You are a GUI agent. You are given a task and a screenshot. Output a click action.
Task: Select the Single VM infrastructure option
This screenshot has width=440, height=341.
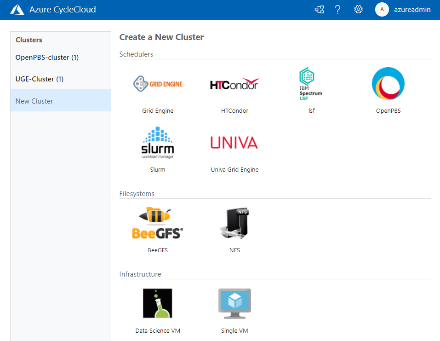tap(234, 303)
